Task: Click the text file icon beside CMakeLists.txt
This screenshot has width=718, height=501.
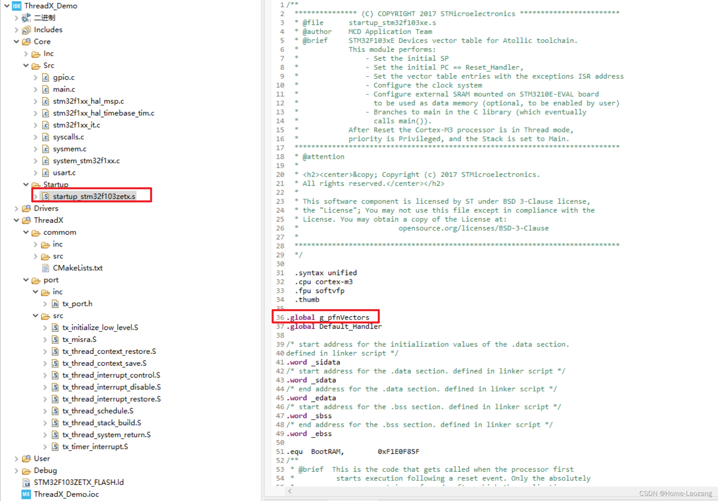Action: point(45,268)
